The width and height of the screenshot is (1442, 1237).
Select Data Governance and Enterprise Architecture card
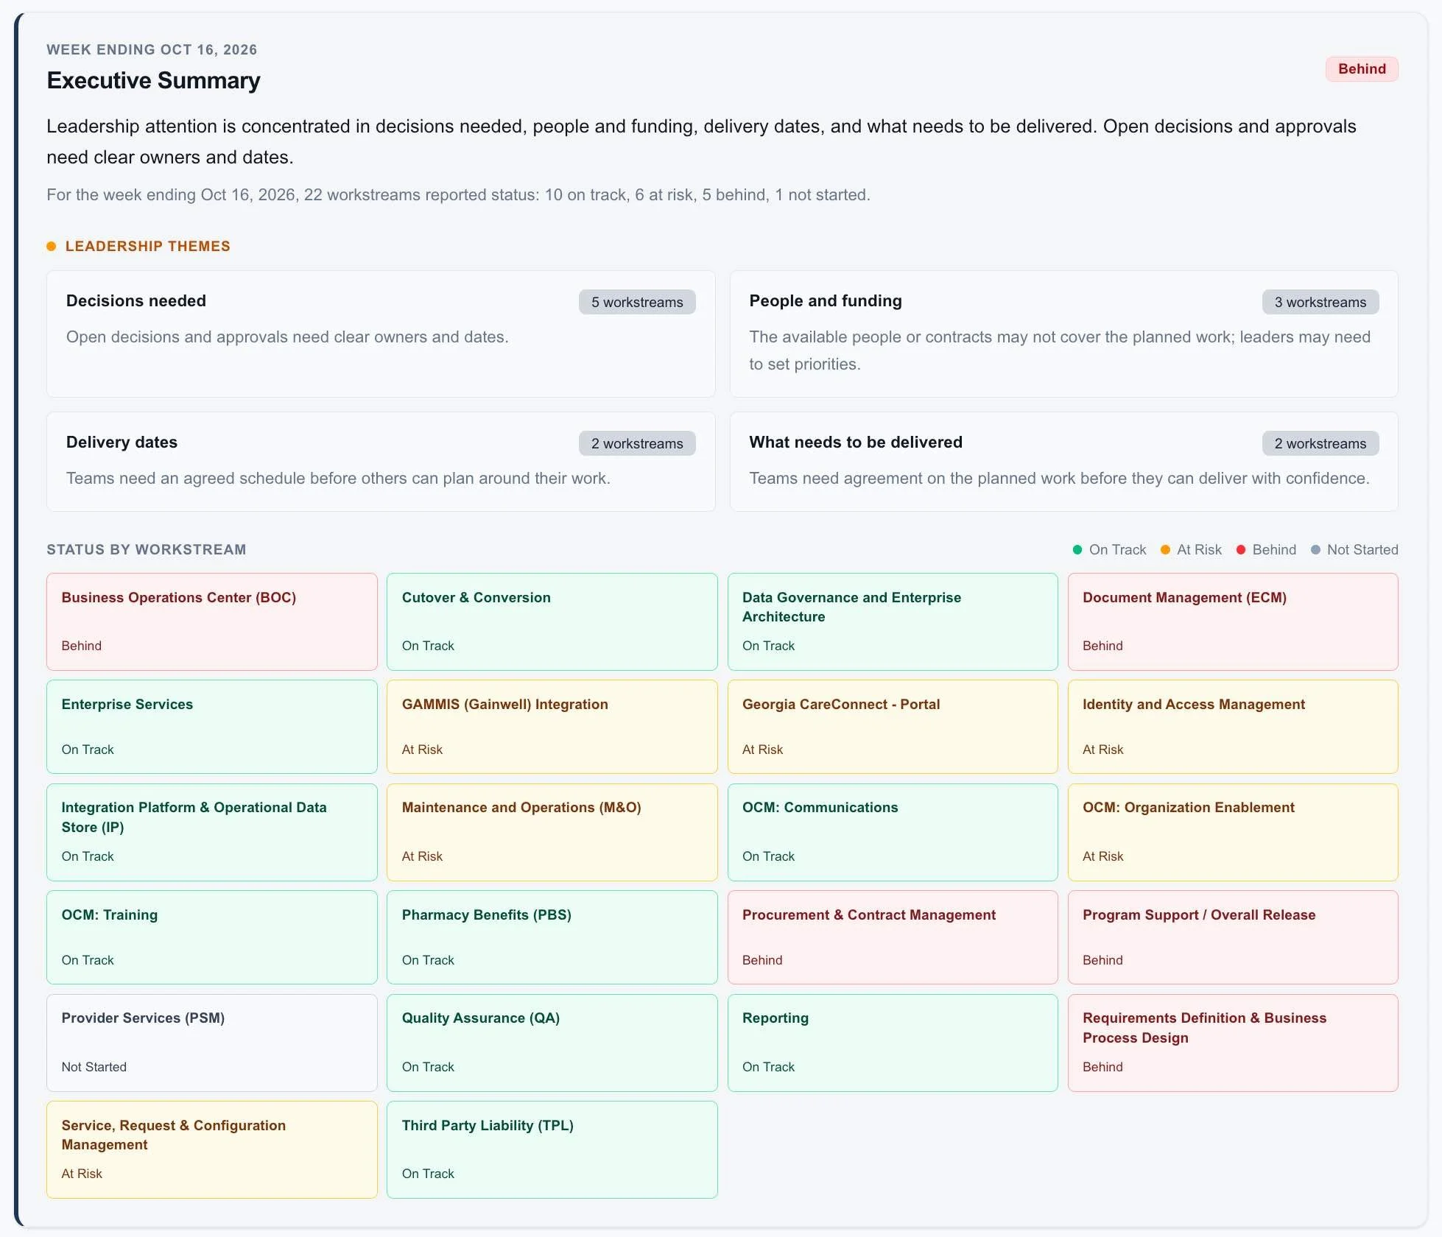pos(893,621)
